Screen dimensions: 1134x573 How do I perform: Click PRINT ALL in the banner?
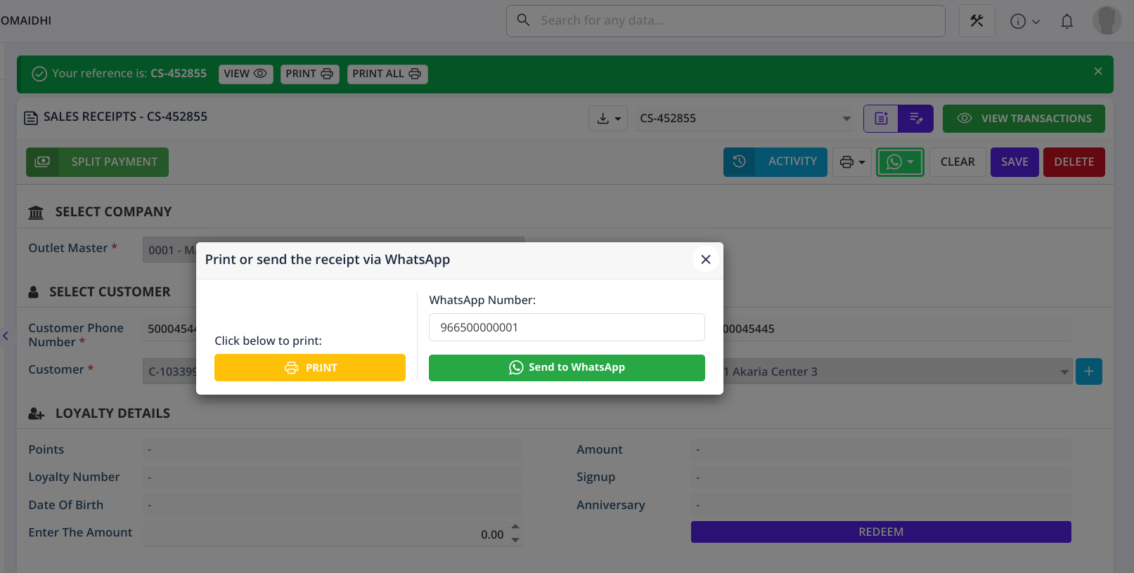coord(387,74)
